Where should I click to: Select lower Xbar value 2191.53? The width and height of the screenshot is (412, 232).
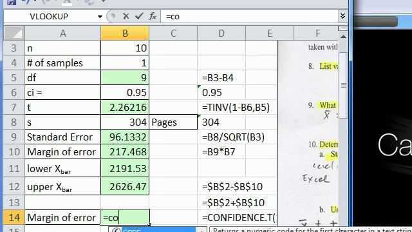(125, 168)
